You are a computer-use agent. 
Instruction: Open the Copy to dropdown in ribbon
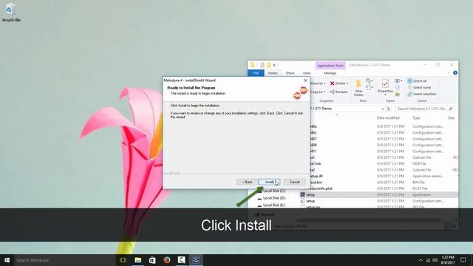pyautogui.click(x=318, y=92)
